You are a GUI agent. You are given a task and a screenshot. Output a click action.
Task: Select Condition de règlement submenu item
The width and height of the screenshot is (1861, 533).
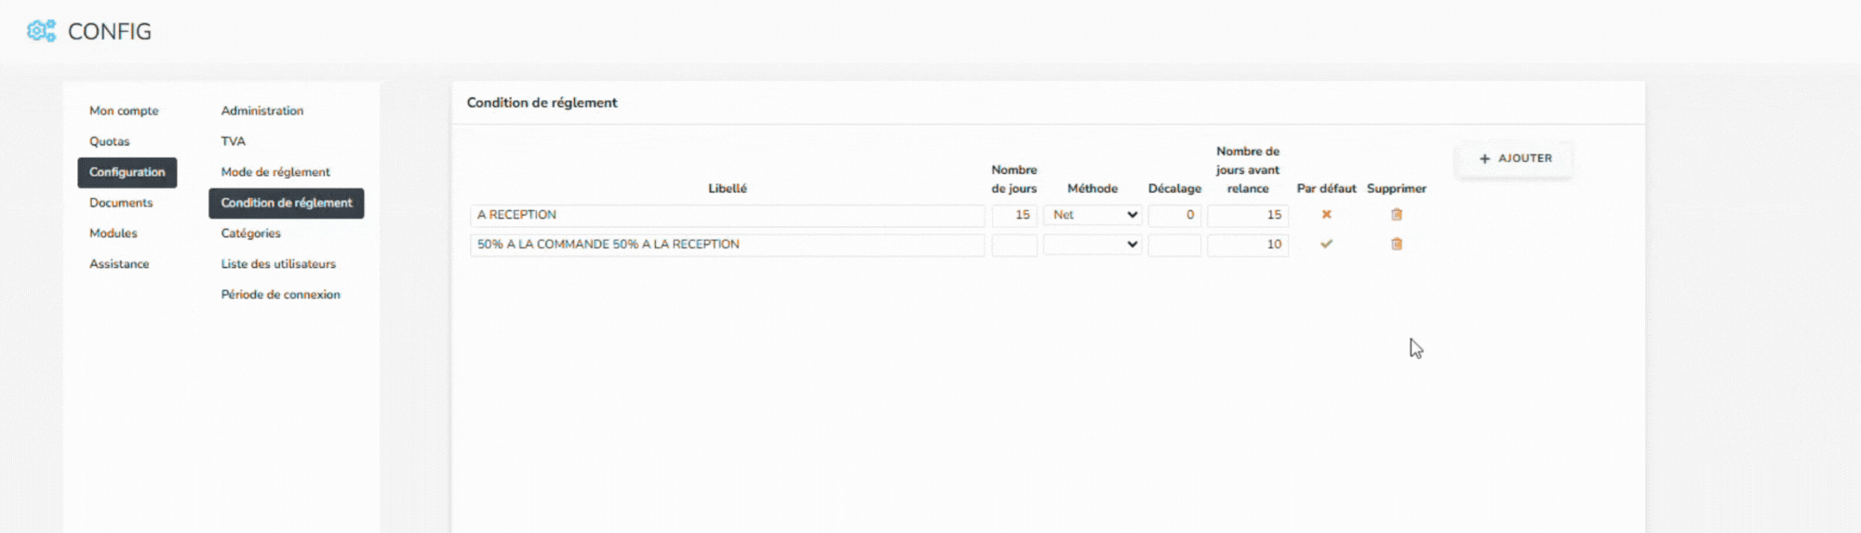coord(286,203)
